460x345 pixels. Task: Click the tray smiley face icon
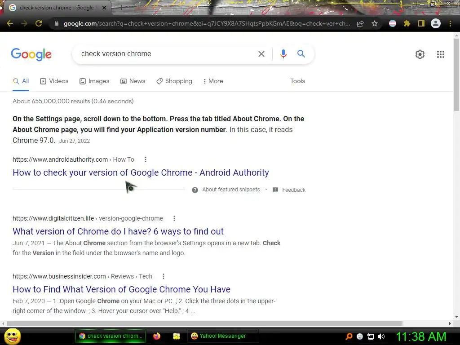coord(360,336)
